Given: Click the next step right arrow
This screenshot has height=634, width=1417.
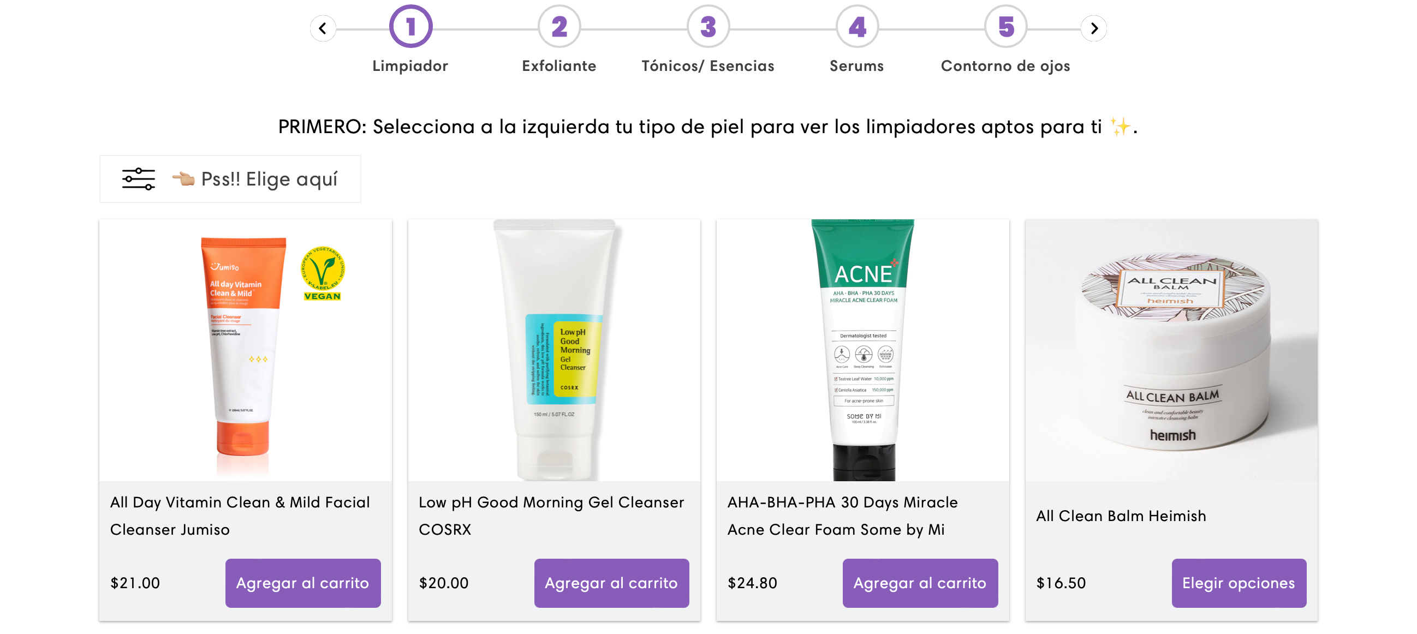Looking at the screenshot, I should click(x=1093, y=28).
